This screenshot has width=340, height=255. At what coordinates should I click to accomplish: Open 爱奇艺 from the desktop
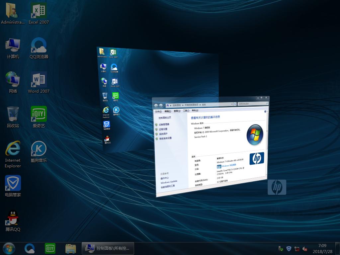(39, 113)
